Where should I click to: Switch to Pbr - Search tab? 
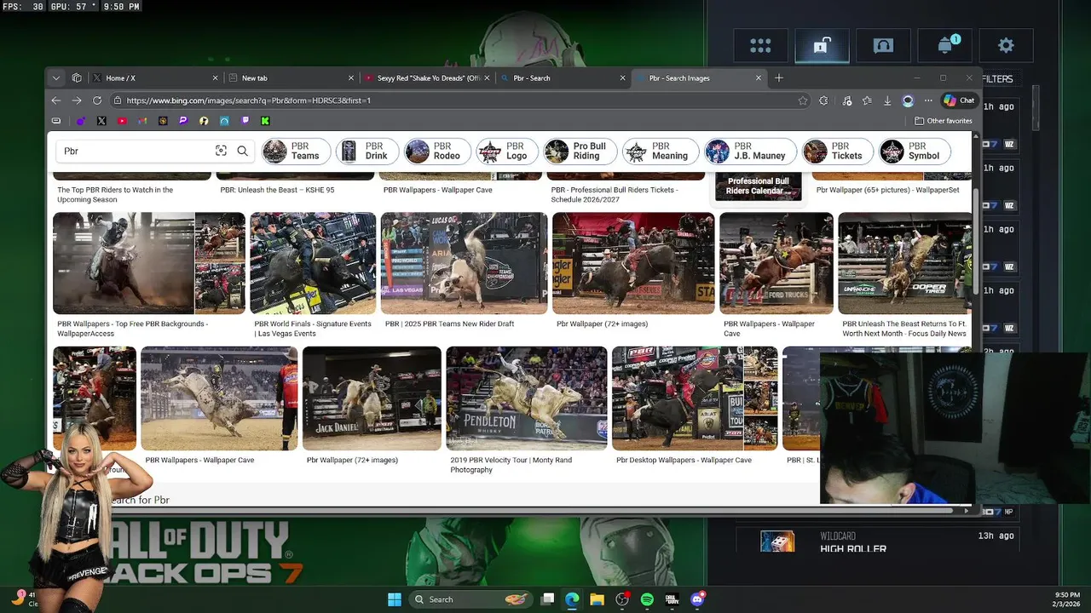pos(563,77)
